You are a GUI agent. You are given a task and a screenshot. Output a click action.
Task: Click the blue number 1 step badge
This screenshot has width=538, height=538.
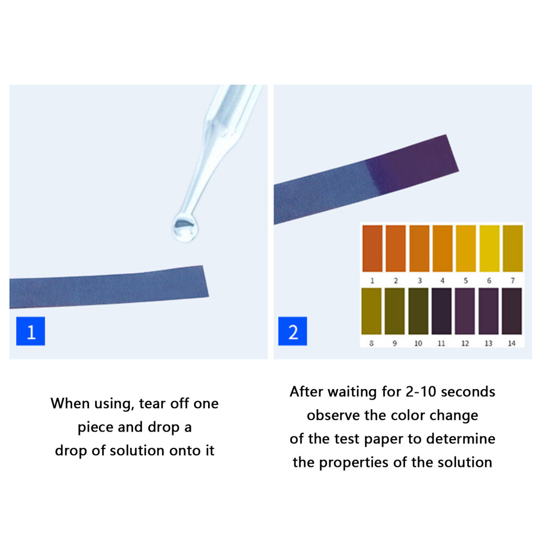[x=30, y=331]
